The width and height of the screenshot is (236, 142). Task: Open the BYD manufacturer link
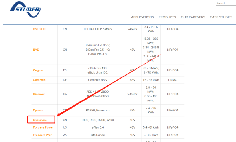coord(36,50)
